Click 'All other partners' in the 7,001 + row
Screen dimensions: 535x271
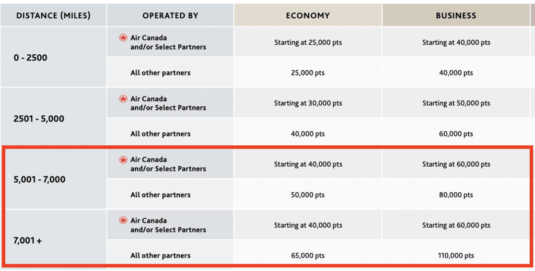[x=160, y=256]
